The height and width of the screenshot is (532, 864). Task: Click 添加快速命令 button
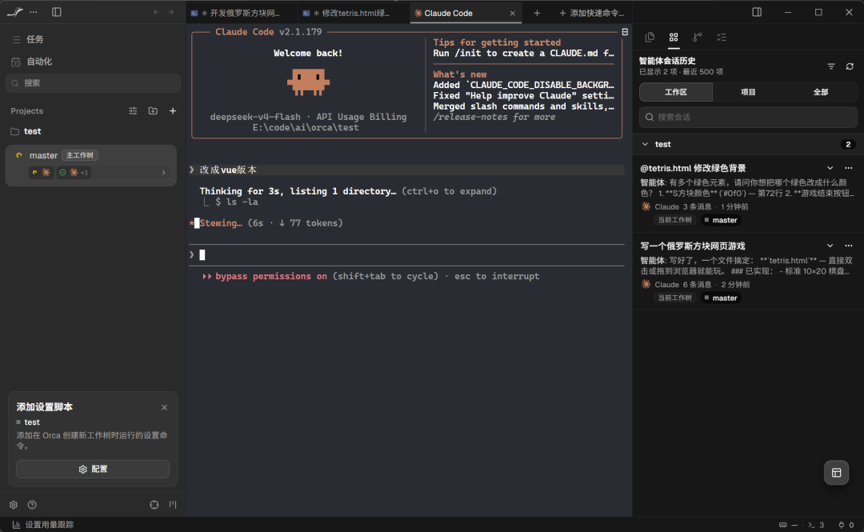591,13
